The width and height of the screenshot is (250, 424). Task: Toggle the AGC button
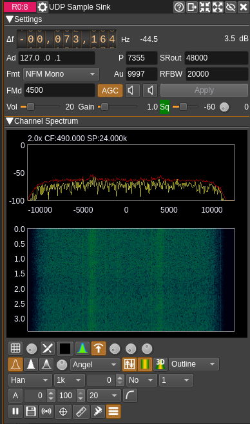[x=110, y=90]
